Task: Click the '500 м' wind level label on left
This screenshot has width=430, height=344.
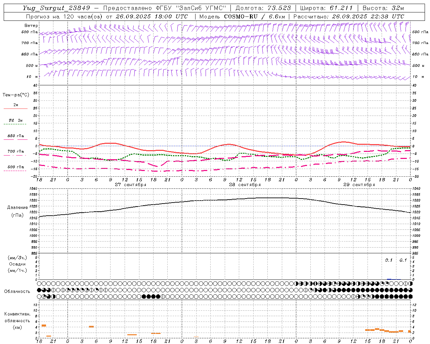Action: [32, 66]
